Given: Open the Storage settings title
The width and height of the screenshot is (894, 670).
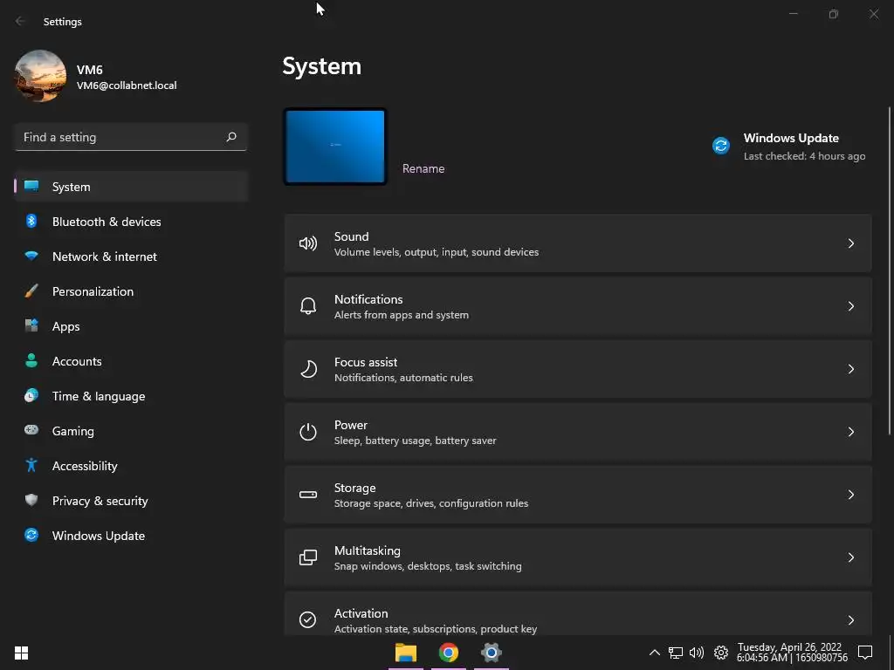Looking at the screenshot, I should click(354, 488).
